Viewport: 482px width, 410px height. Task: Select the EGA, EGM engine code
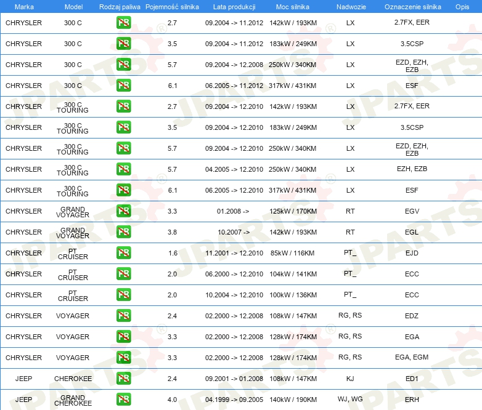412,357
